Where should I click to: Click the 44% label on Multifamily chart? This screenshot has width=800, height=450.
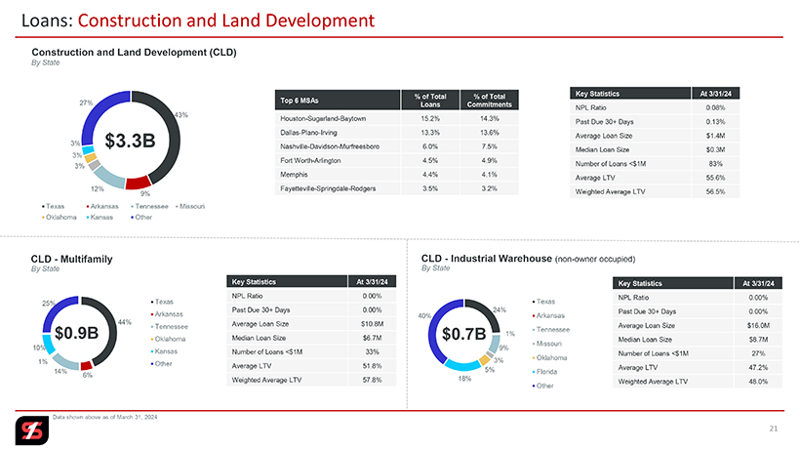(125, 322)
